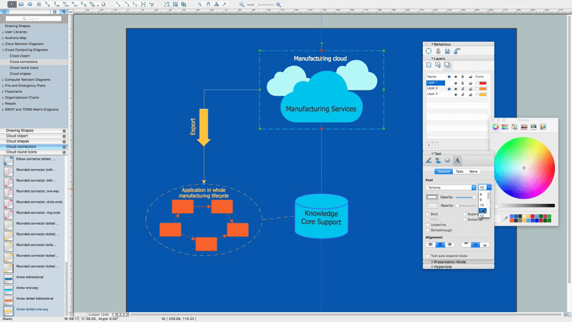The height and width of the screenshot is (322, 572).
Task: Select the text font 'A' icon
Action: tap(457, 160)
